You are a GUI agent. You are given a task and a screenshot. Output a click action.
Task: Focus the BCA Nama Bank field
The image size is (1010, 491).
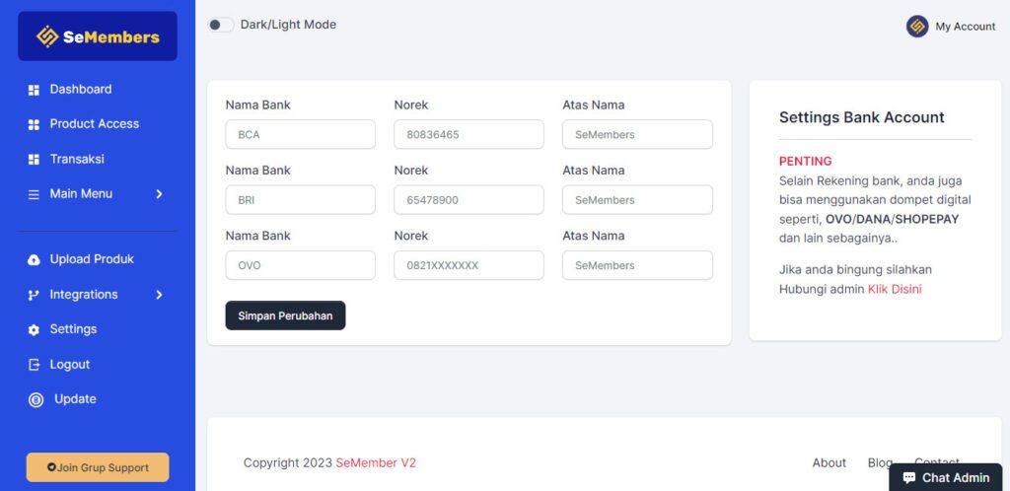(300, 134)
